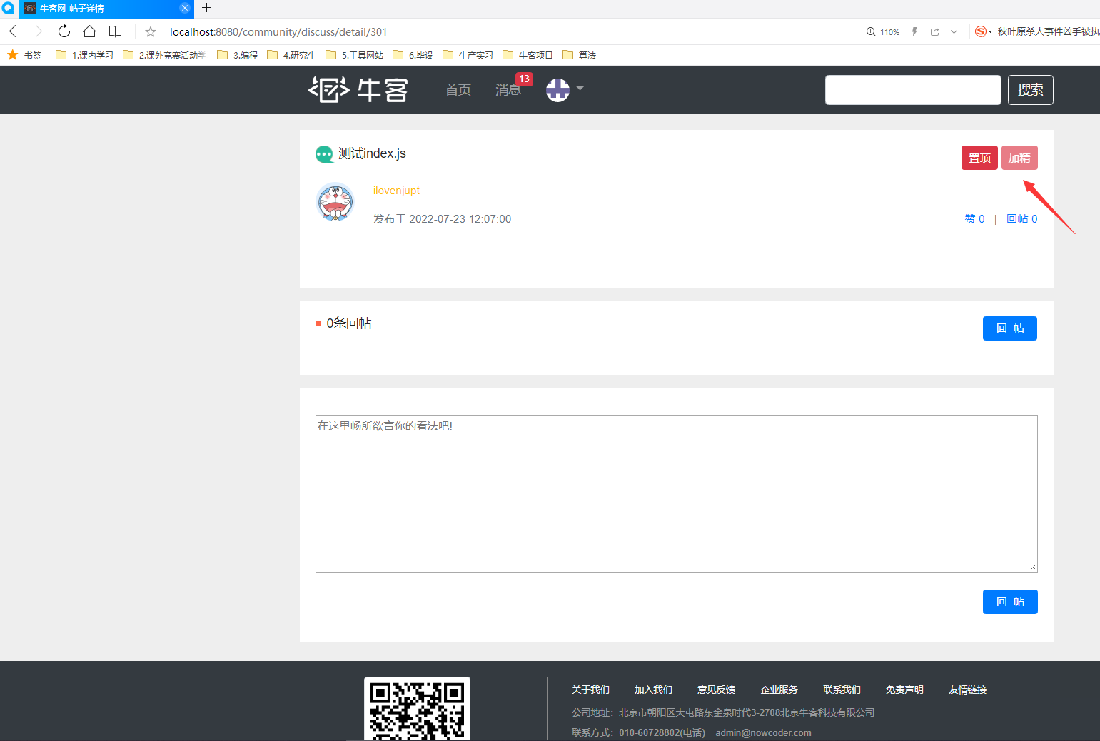Select the 牛客网-帖子详情 tab
This screenshot has width=1100, height=741.
coord(106,9)
